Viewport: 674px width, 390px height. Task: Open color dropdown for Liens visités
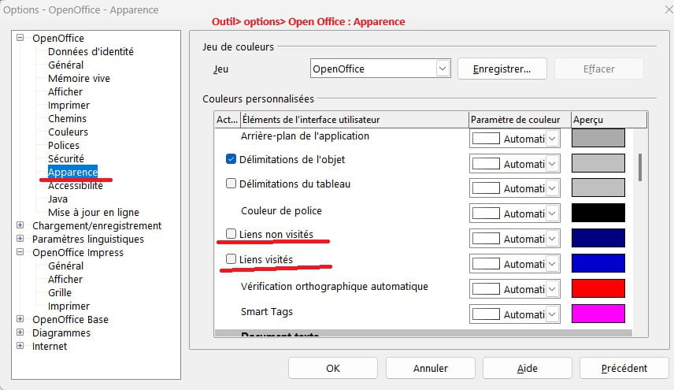[x=553, y=264]
